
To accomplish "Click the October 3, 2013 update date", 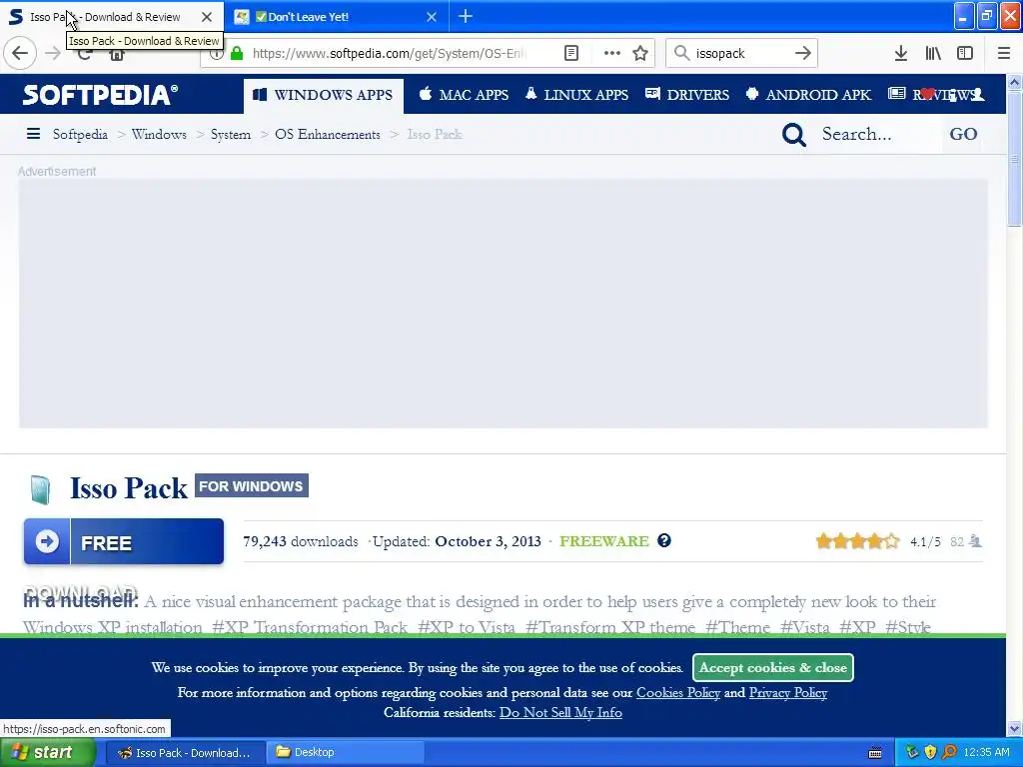I will click(x=488, y=541).
